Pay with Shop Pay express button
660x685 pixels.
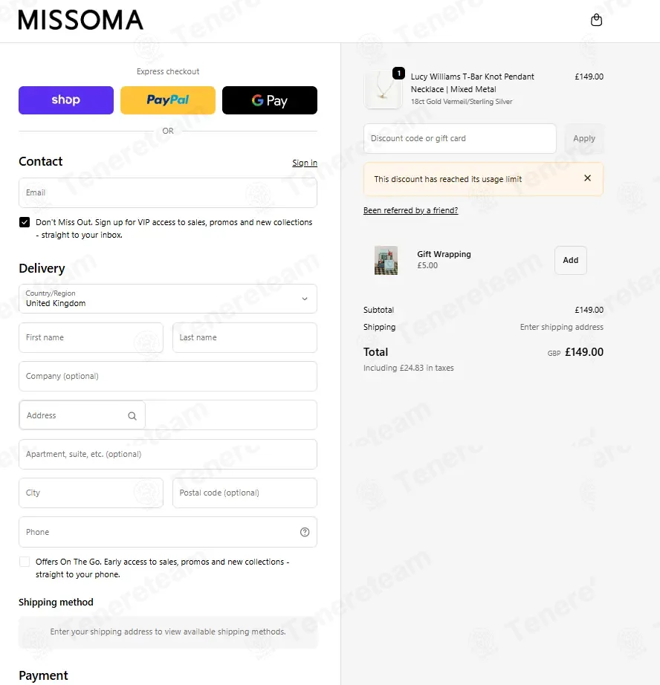[x=66, y=100]
